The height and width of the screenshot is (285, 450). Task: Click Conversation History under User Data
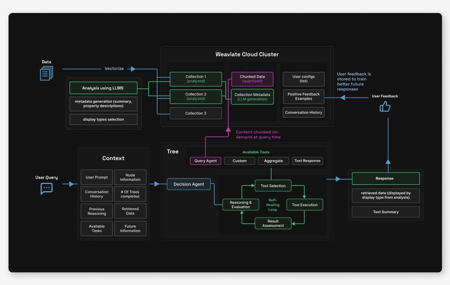[303, 112]
